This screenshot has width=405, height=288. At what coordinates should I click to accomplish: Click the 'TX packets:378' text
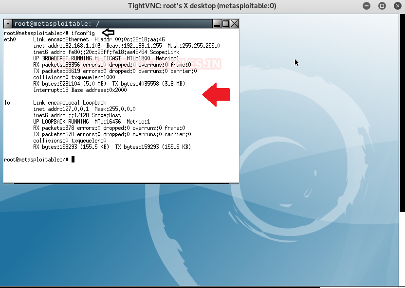(x=54, y=134)
